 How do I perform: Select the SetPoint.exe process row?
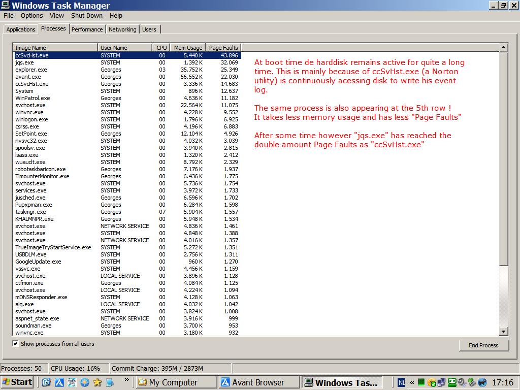(x=127, y=134)
